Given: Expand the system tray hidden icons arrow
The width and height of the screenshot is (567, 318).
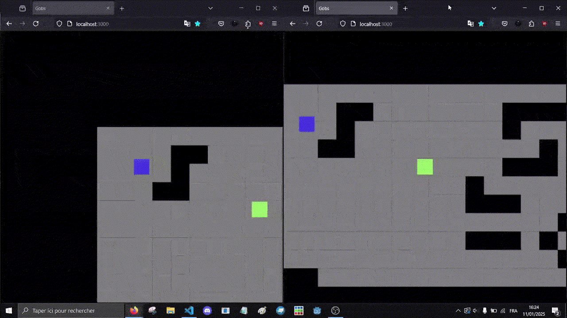Looking at the screenshot, I should [458, 310].
